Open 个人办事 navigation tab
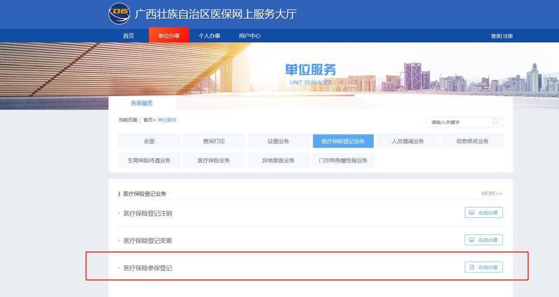The height and width of the screenshot is (297, 559). [209, 36]
